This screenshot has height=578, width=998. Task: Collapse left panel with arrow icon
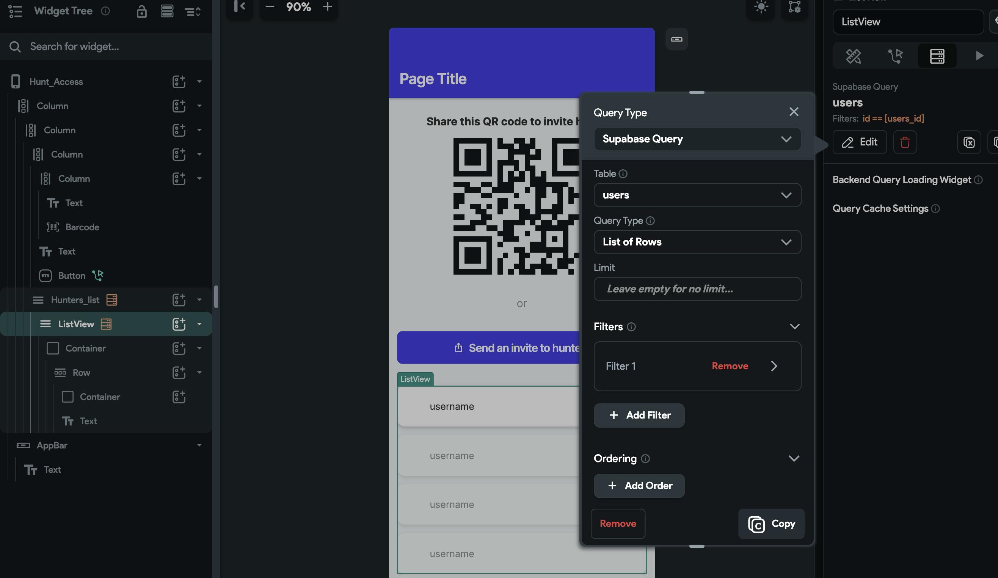point(240,6)
